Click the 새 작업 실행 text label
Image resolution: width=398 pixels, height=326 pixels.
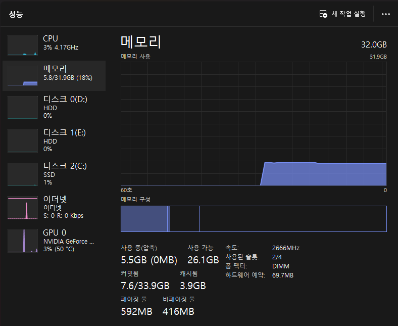[x=349, y=14]
